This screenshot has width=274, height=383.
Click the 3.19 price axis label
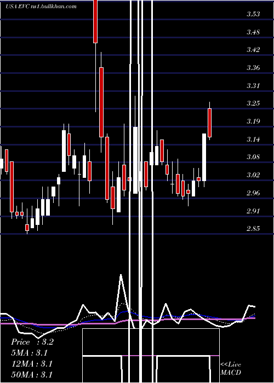tap(253, 121)
